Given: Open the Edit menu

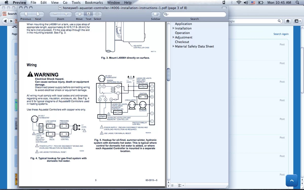Looking at the screenshot, I should (44, 3).
